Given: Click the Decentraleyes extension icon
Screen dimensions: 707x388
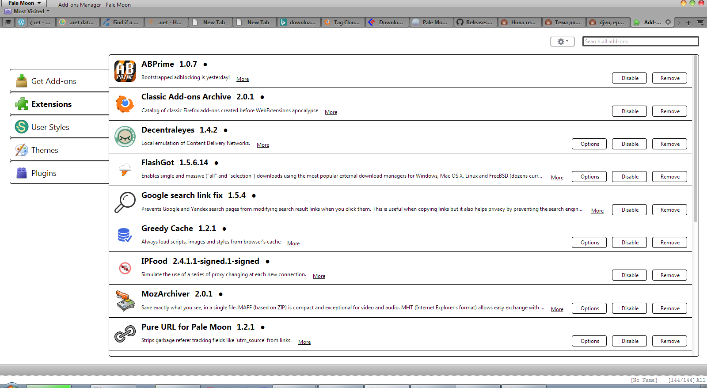Looking at the screenshot, I should tap(125, 137).
